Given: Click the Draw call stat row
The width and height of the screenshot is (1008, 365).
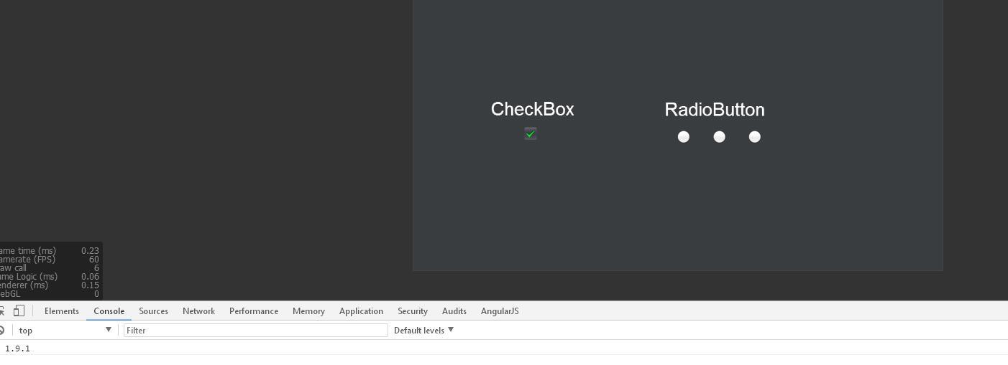Looking at the screenshot, I should [x=50, y=268].
